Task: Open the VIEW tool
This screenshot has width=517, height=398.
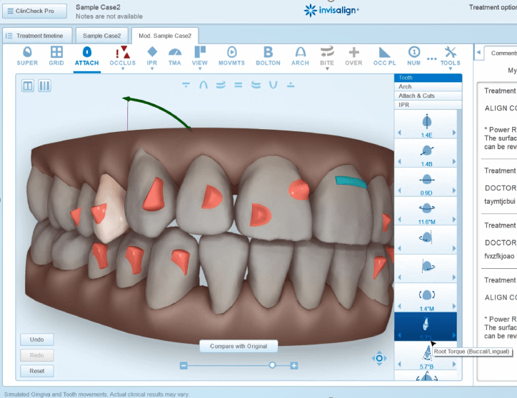Action: [x=200, y=56]
